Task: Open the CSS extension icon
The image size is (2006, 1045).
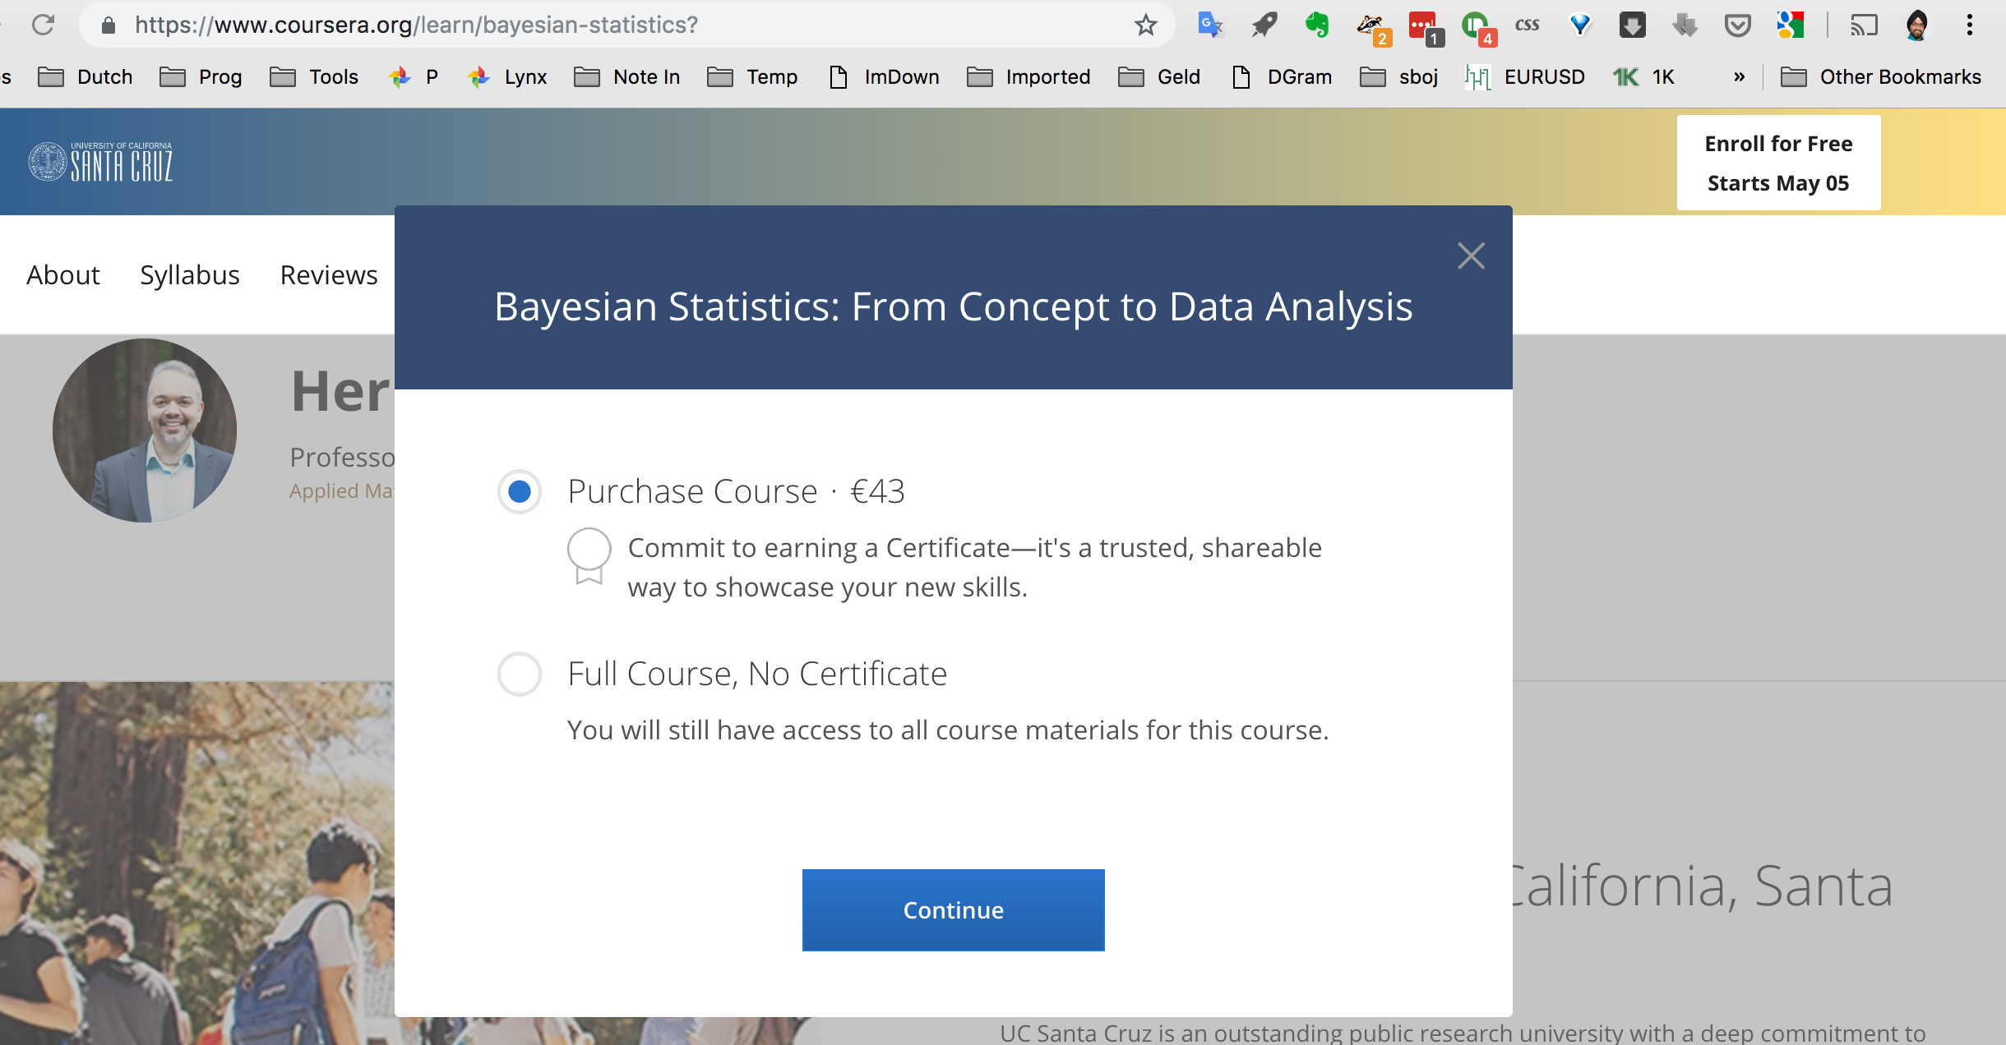Action: point(1527,25)
